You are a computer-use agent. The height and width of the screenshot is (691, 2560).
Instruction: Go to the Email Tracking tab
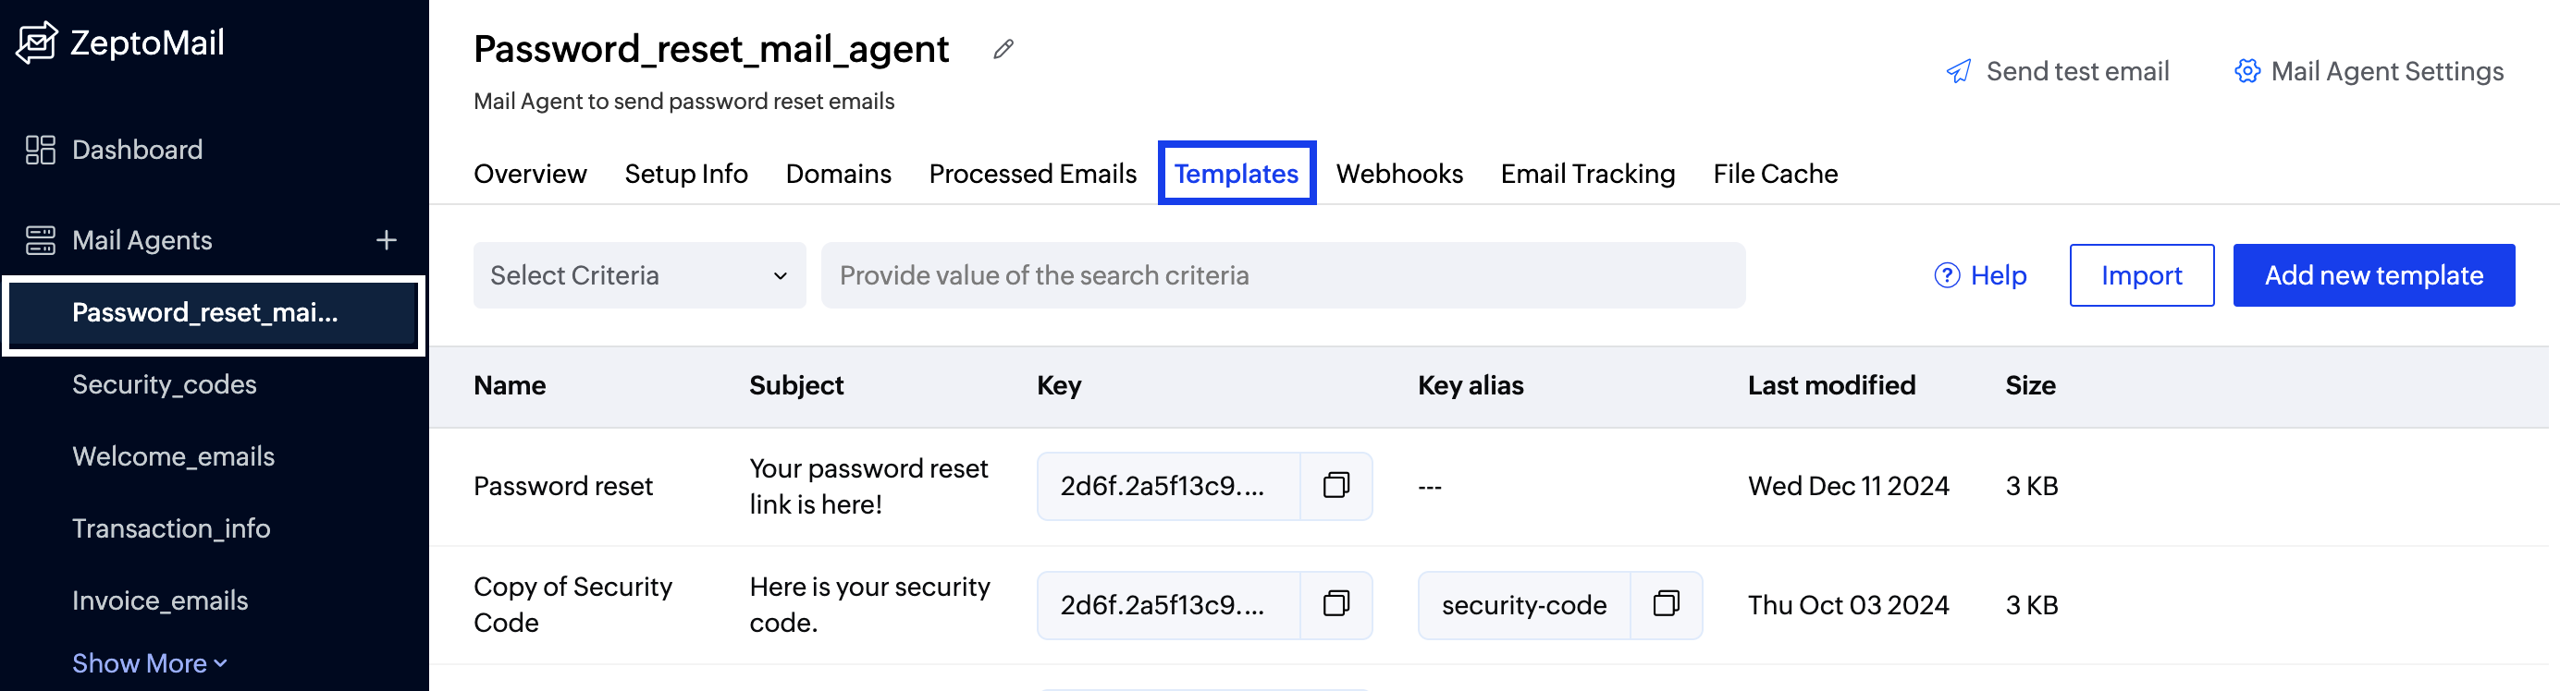pos(1587,174)
